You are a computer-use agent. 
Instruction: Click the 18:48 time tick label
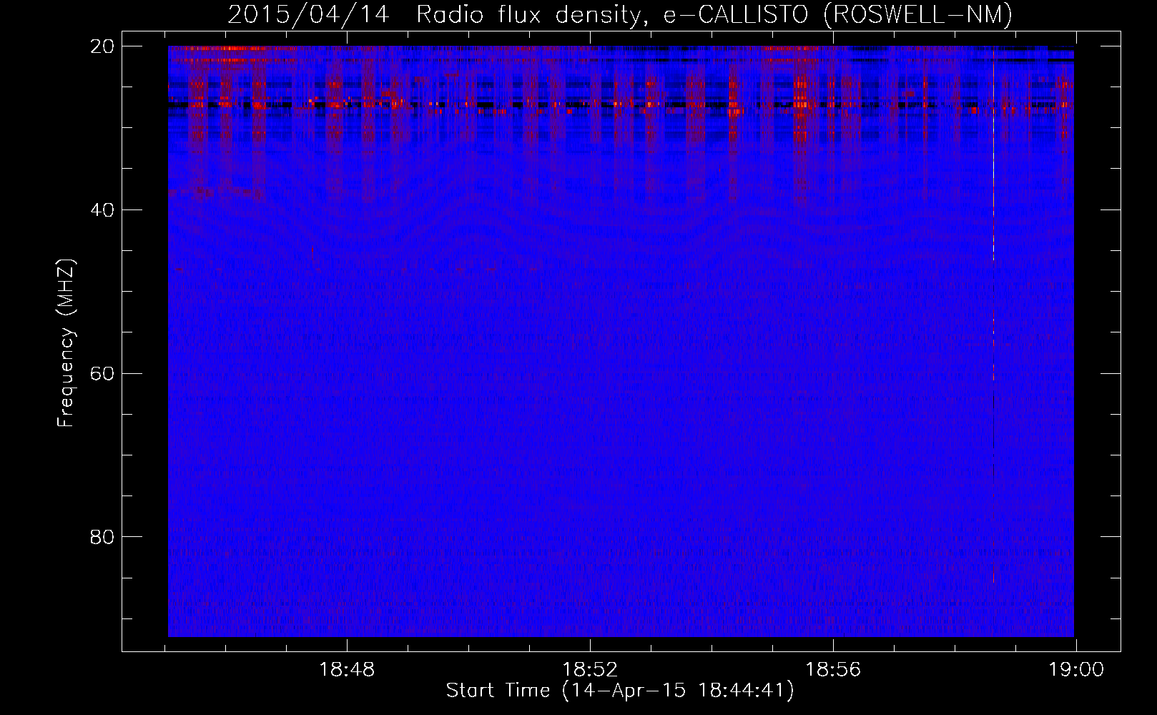347,670
